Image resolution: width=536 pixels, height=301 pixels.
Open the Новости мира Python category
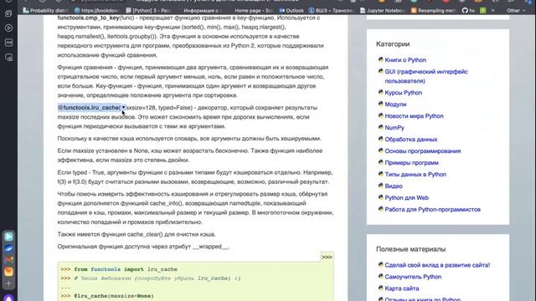[x=414, y=116]
